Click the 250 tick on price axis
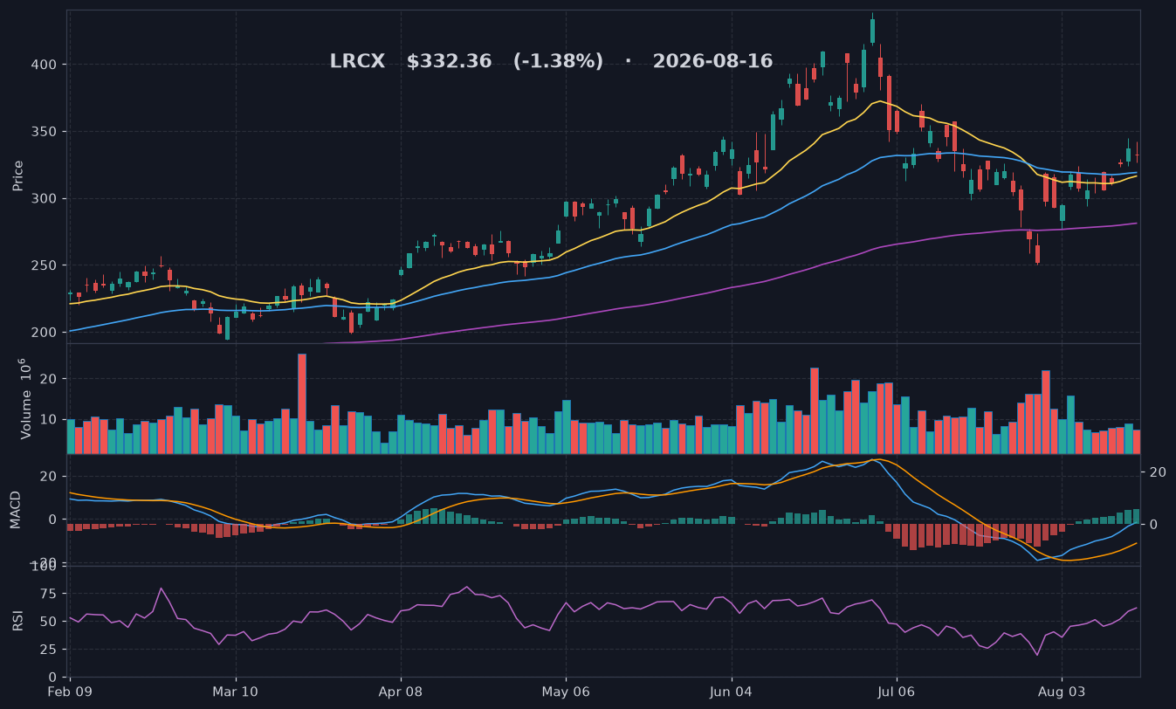1176x709 pixels. pos(45,265)
